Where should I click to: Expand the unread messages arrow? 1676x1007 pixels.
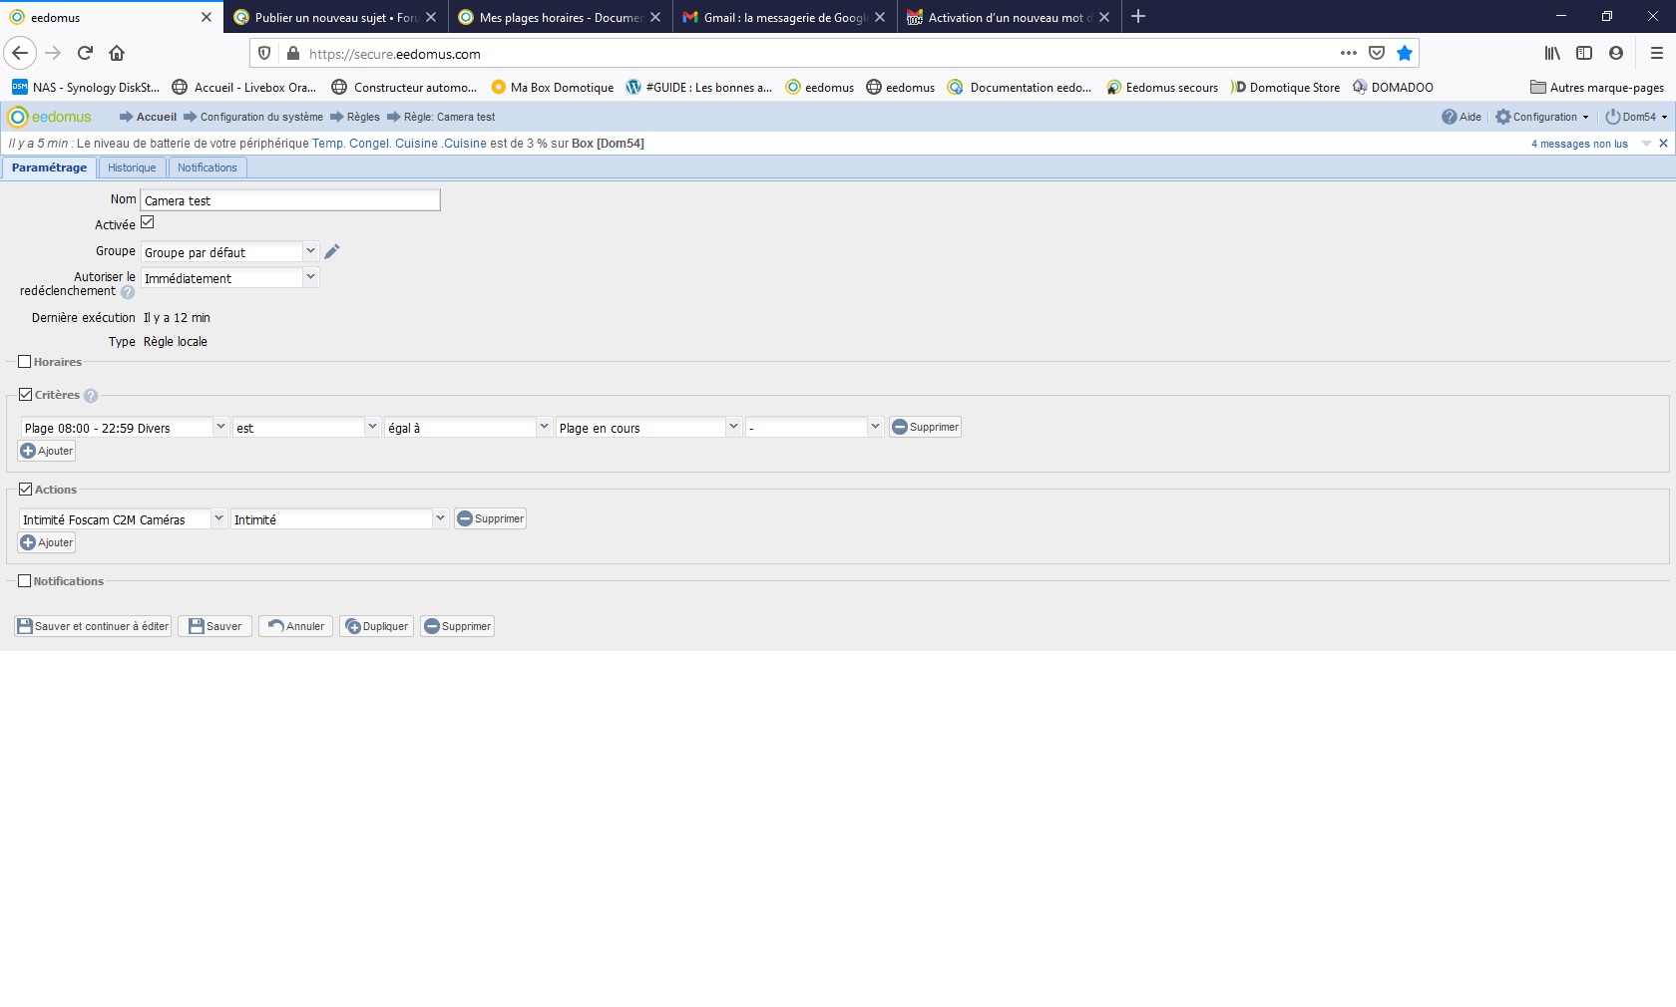1646,144
